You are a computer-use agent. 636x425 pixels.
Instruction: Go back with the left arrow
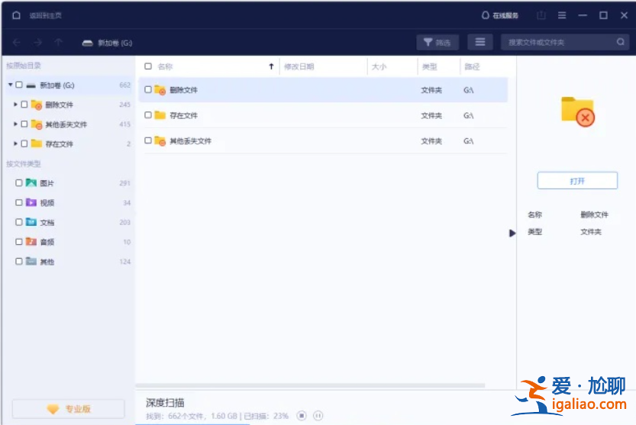[17, 43]
